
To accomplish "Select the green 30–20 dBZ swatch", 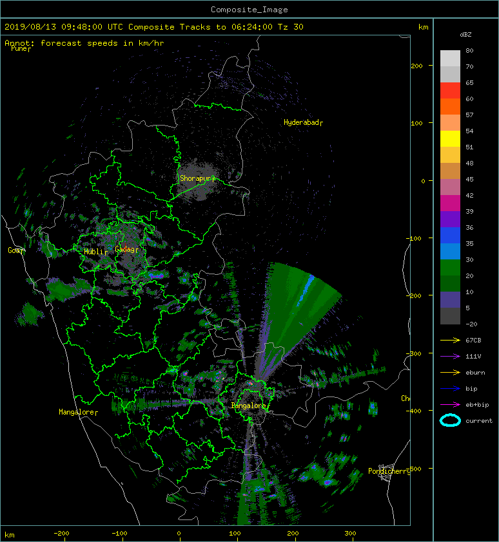I will [450, 267].
